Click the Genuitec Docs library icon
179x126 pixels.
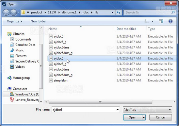click(x=12, y=45)
